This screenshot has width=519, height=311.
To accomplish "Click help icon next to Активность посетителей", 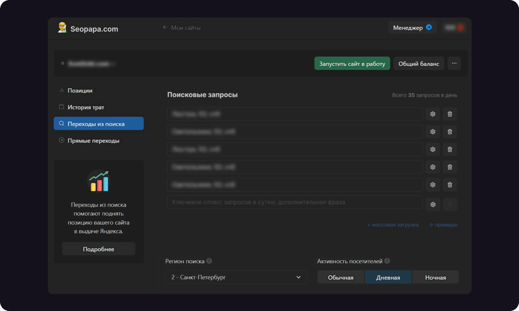I will pyautogui.click(x=387, y=261).
